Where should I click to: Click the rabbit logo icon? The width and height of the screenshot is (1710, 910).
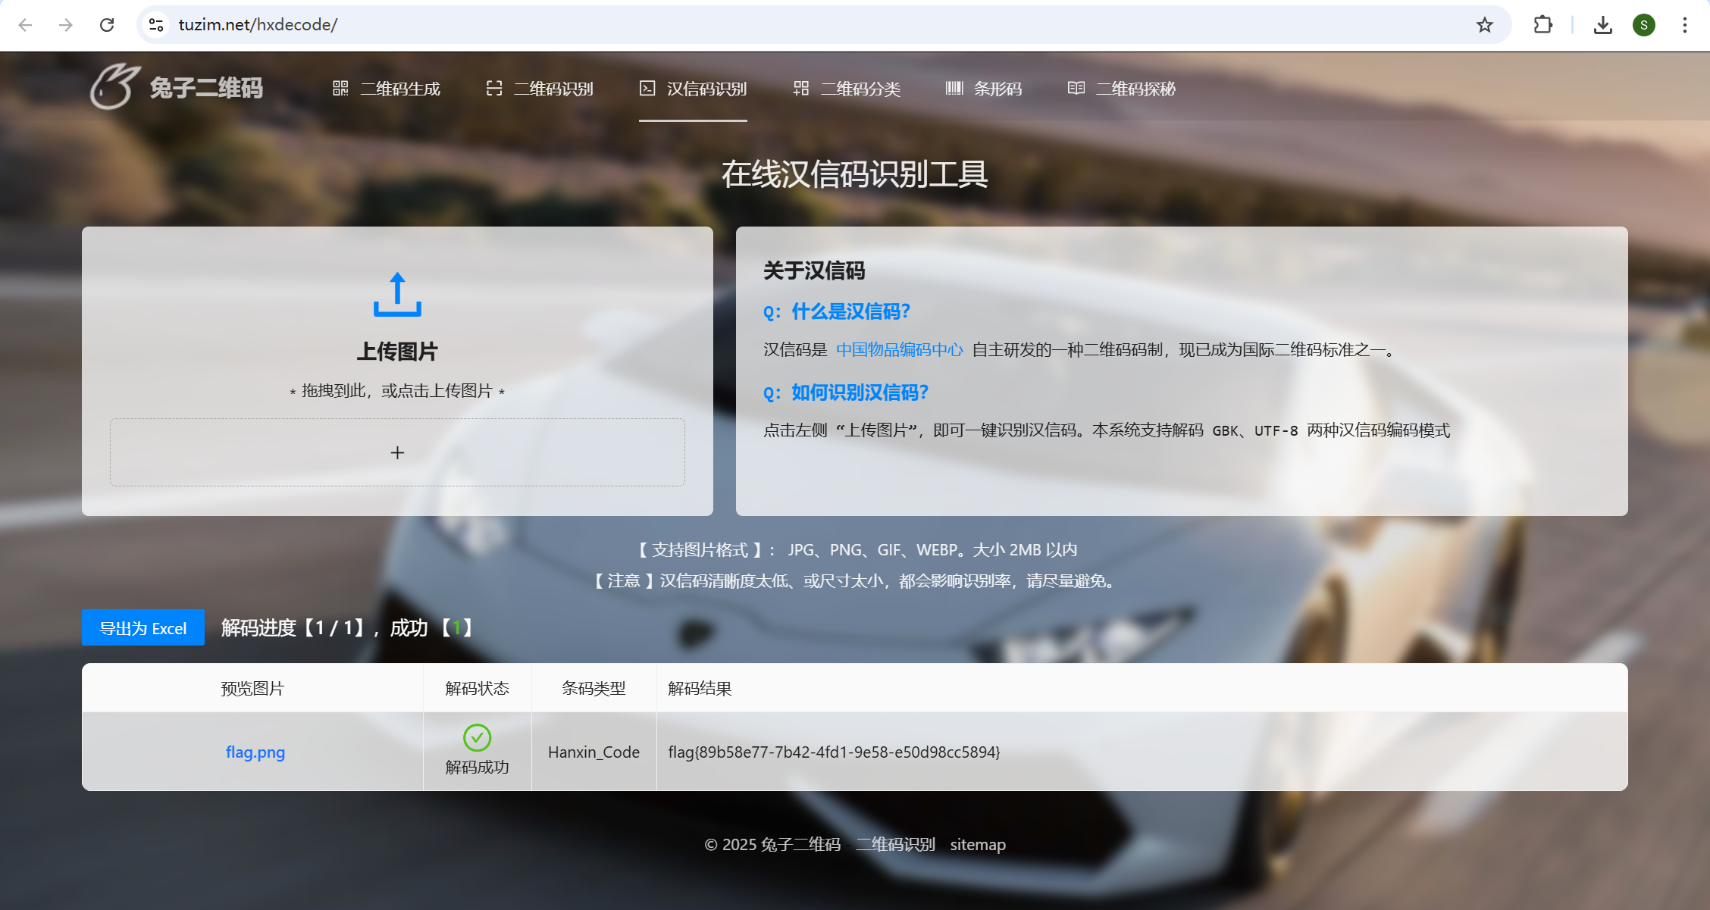114,86
